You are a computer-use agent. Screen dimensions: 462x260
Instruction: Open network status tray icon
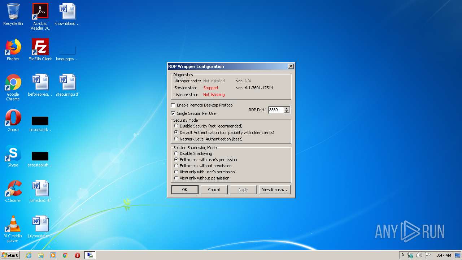point(410,255)
